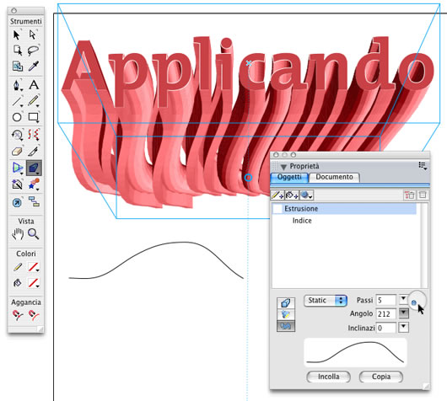This screenshot has width=447, height=401.
Task: Select the Perspective tool
Action: [x=18, y=168]
